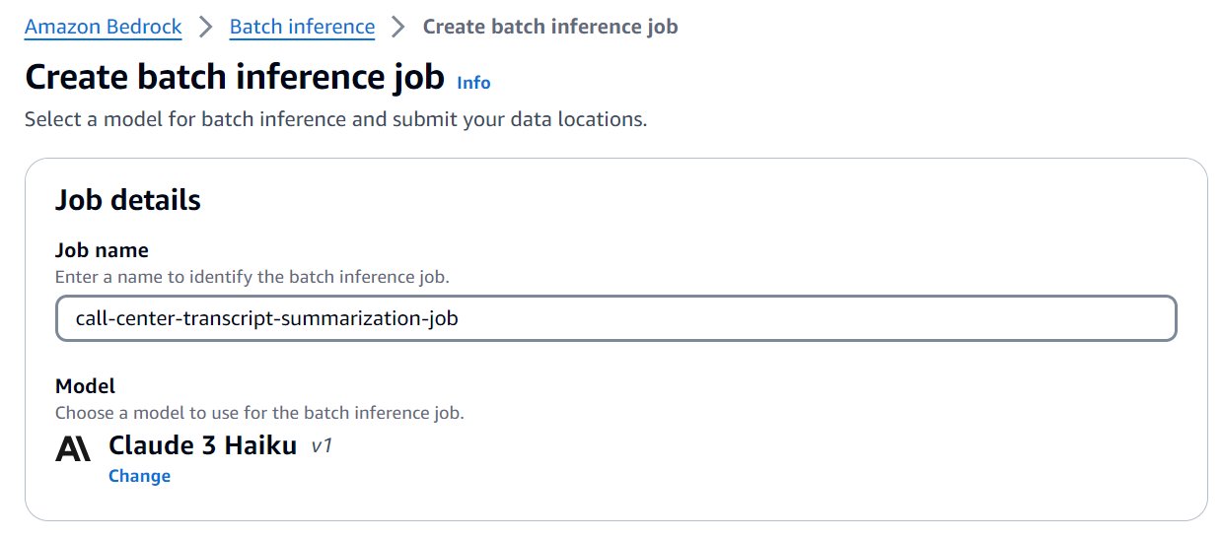Click the Enter a name helper text

click(252, 277)
